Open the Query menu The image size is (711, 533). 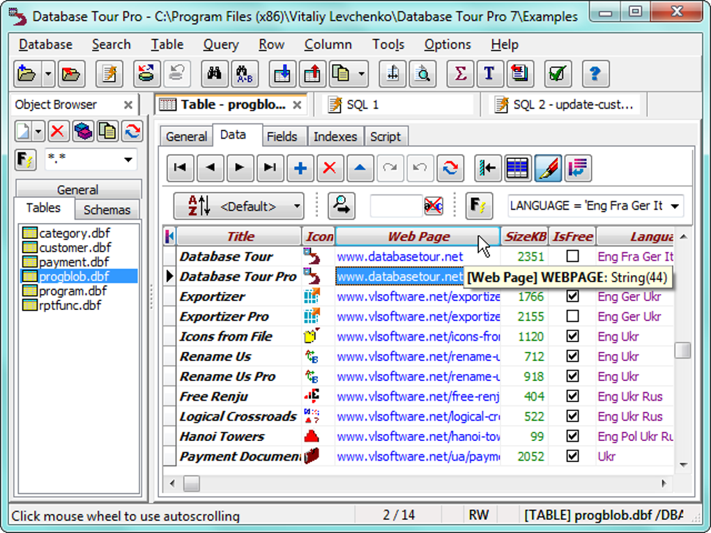221,45
